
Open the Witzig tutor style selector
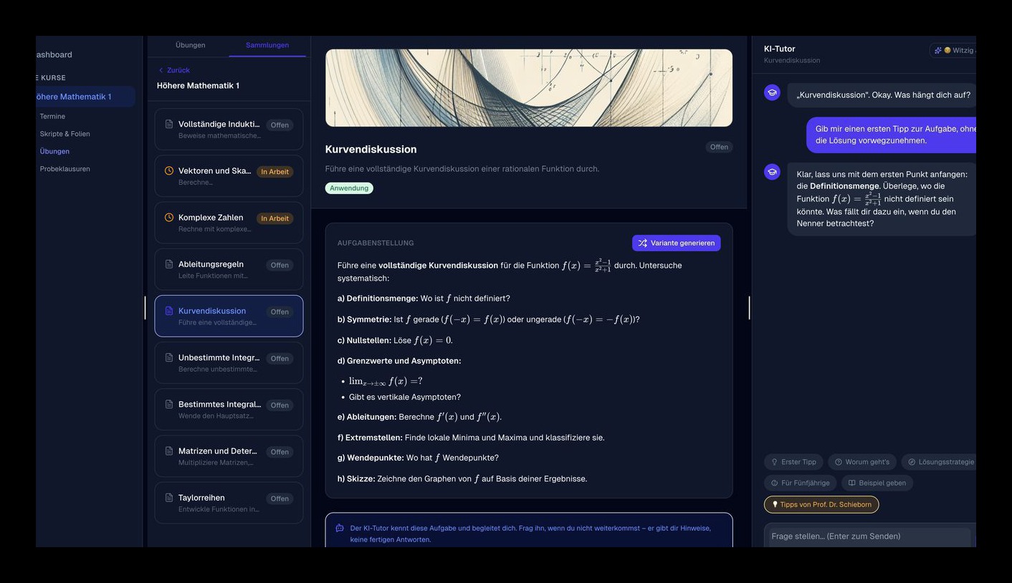(x=954, y=50)
